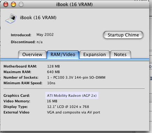
Task: Click the 'Motherboard RAM:' label
Action: pos(20,66)
